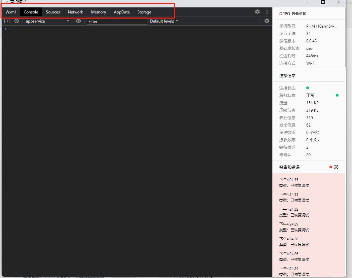The image size is (352, 278).
Task: Maximize the 真机调试 window
Action: coord(323,2)
